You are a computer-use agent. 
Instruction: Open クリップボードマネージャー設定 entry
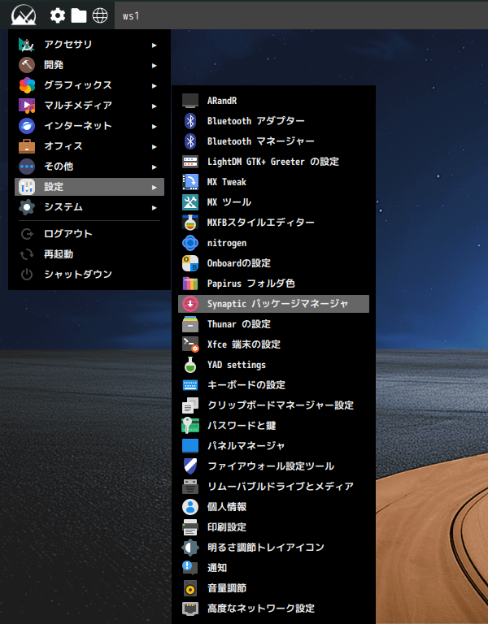[x=273, y=405]
